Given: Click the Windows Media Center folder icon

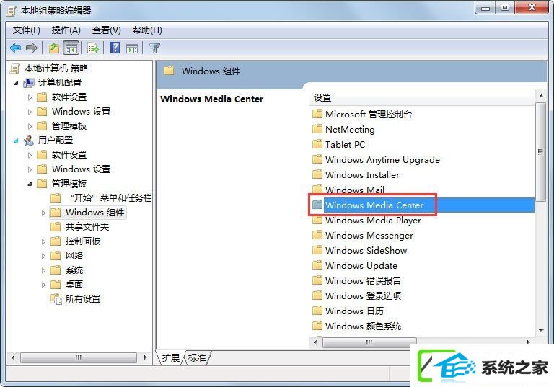Looking at the screenshot, I should click(317, 205).
